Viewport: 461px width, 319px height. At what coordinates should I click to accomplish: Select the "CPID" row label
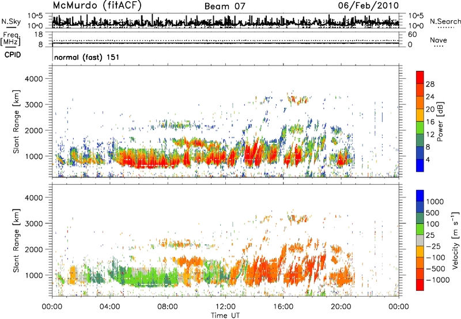pyautogui.click(x=13, y=55)
